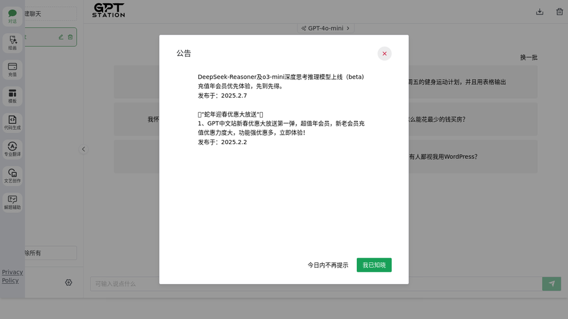
Task: Close the 公告 dialog with the X
Action: click(x=384, y=53)
